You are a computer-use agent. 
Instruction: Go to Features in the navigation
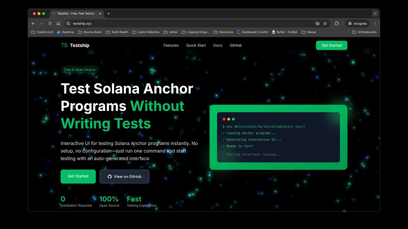pos(171,45)
